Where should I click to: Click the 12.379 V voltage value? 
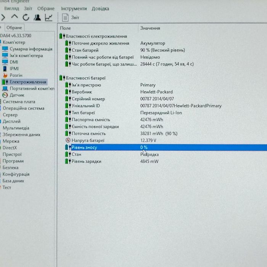pyautogui.click(x=148, y=140)
